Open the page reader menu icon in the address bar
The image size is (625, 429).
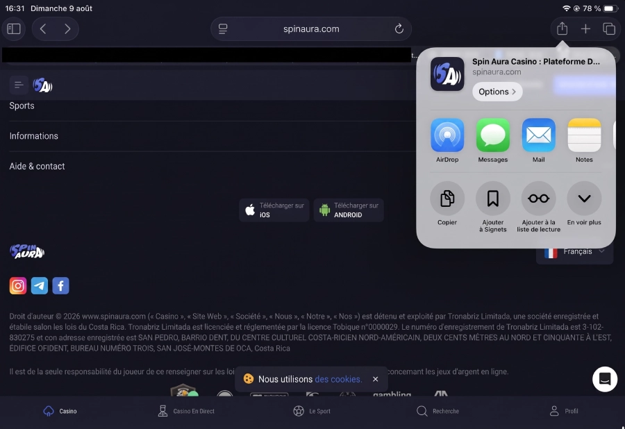pos(223,28)
